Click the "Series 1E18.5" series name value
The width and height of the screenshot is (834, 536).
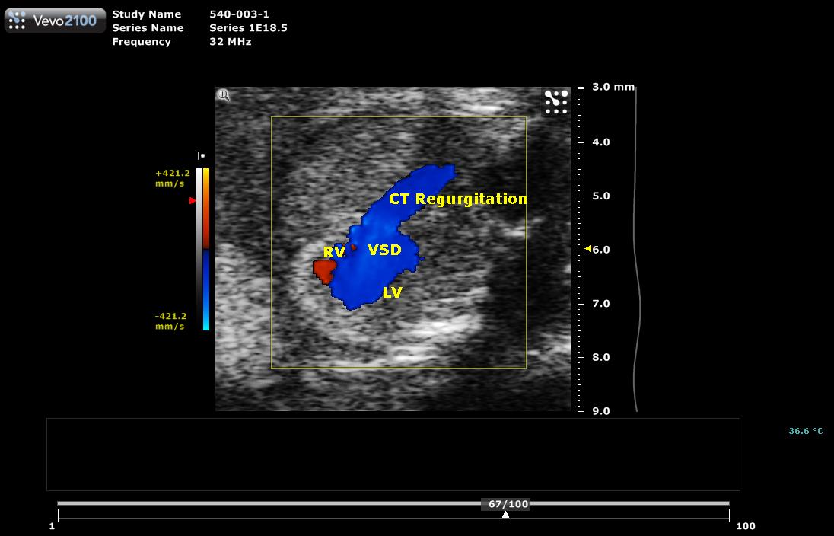pos(248,27)
